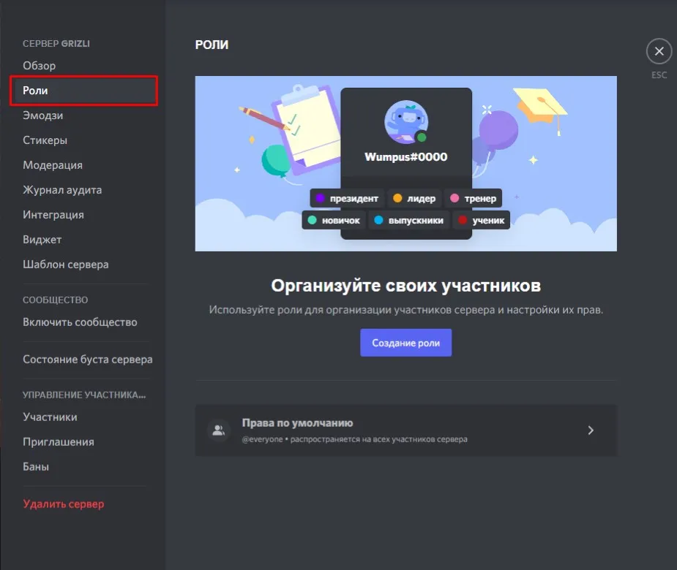Screen dimensions: 677x570
Task: Click the members icon beside Права по умолчанию
Action: [219, 430]
